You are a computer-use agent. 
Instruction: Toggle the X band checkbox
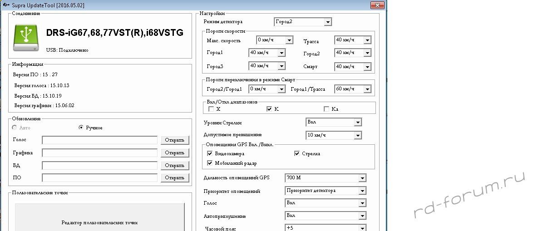[211, 109]
